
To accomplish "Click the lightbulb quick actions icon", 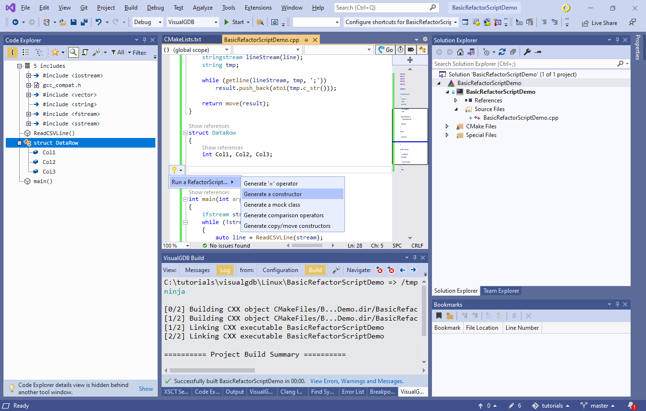I will (x=175, y=170).
